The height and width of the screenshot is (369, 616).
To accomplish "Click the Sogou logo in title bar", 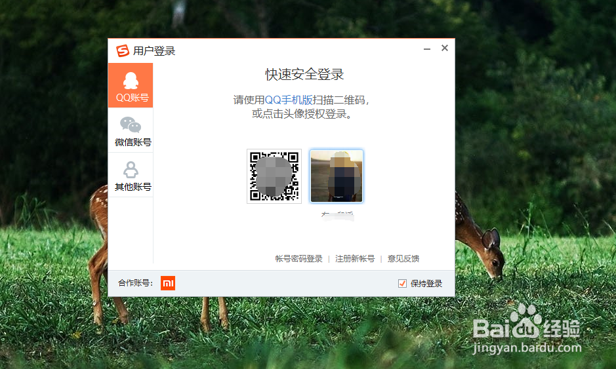I will tap(123, 50).
